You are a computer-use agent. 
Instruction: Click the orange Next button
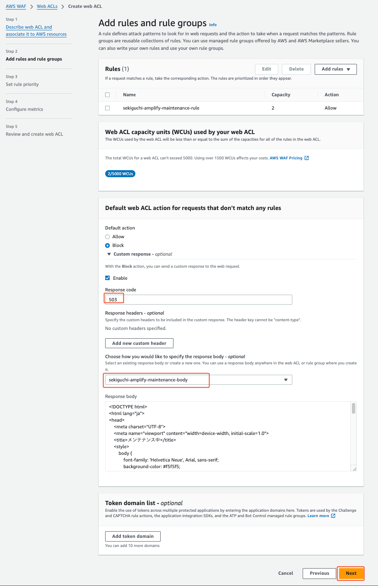pyautogui.click(x=351, y=573)
